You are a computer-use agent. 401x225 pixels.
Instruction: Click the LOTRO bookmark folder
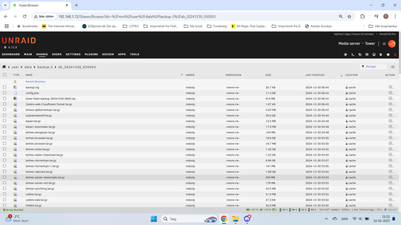point(131,26)
